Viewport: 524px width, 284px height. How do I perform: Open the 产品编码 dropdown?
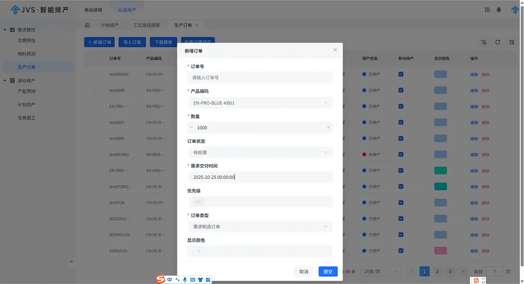260,103
